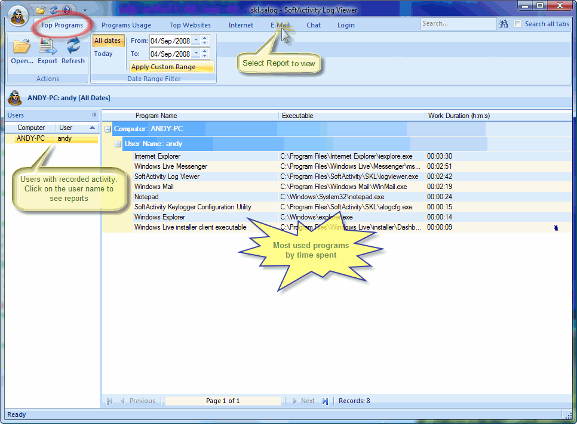
Task: Open the Chat report tab
Action: click(314, 25)
